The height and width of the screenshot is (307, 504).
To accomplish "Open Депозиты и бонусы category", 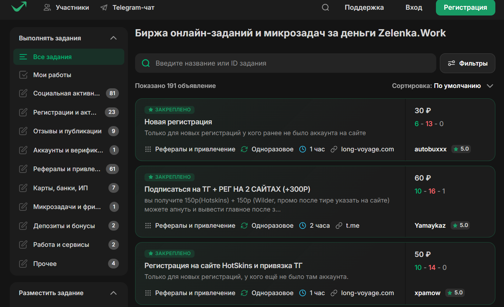I will coord(69,226).
